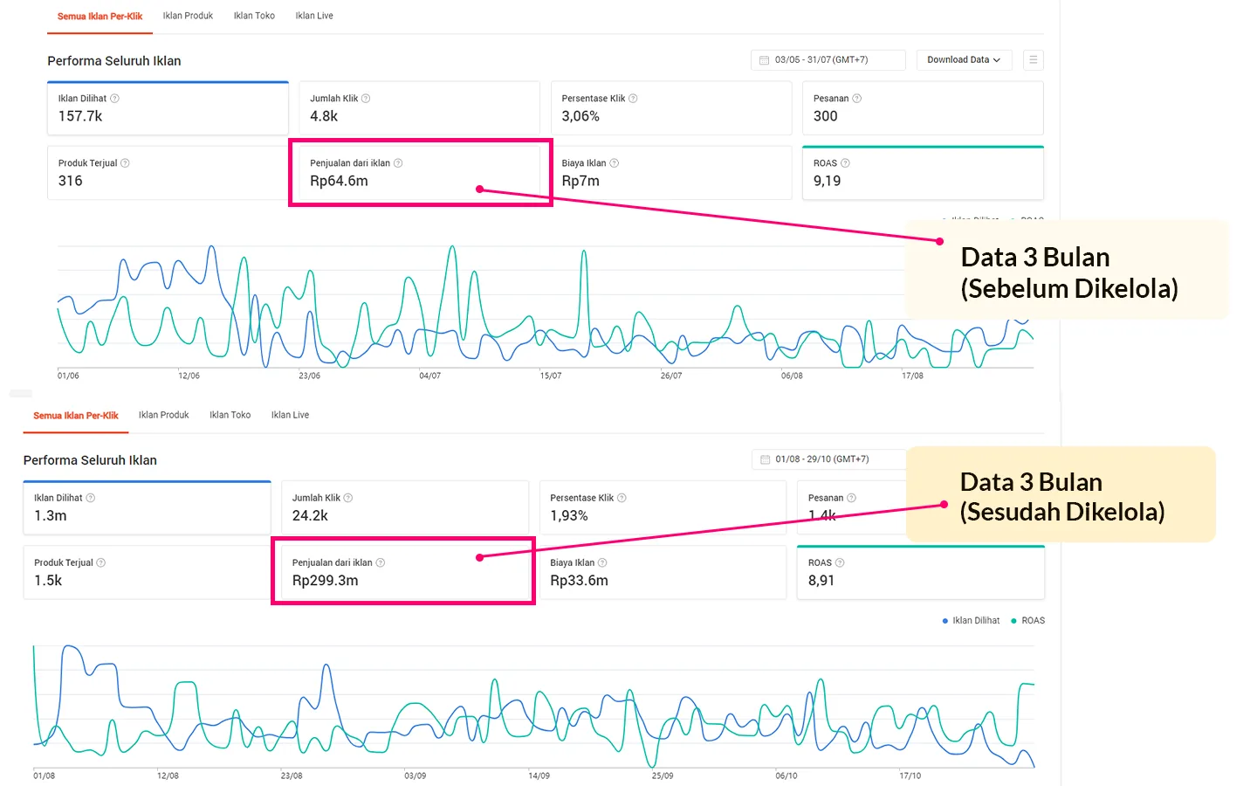The height and width of the screenshot is (786, 1257).
Task: Open the 03/05 - 31/07 date range selector
Action: coord(827,59)
